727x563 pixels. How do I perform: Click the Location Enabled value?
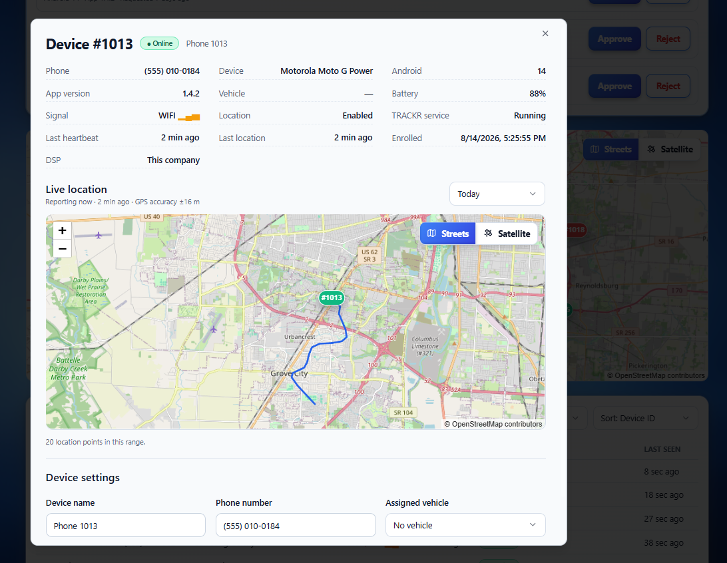[x=358, y=115]
